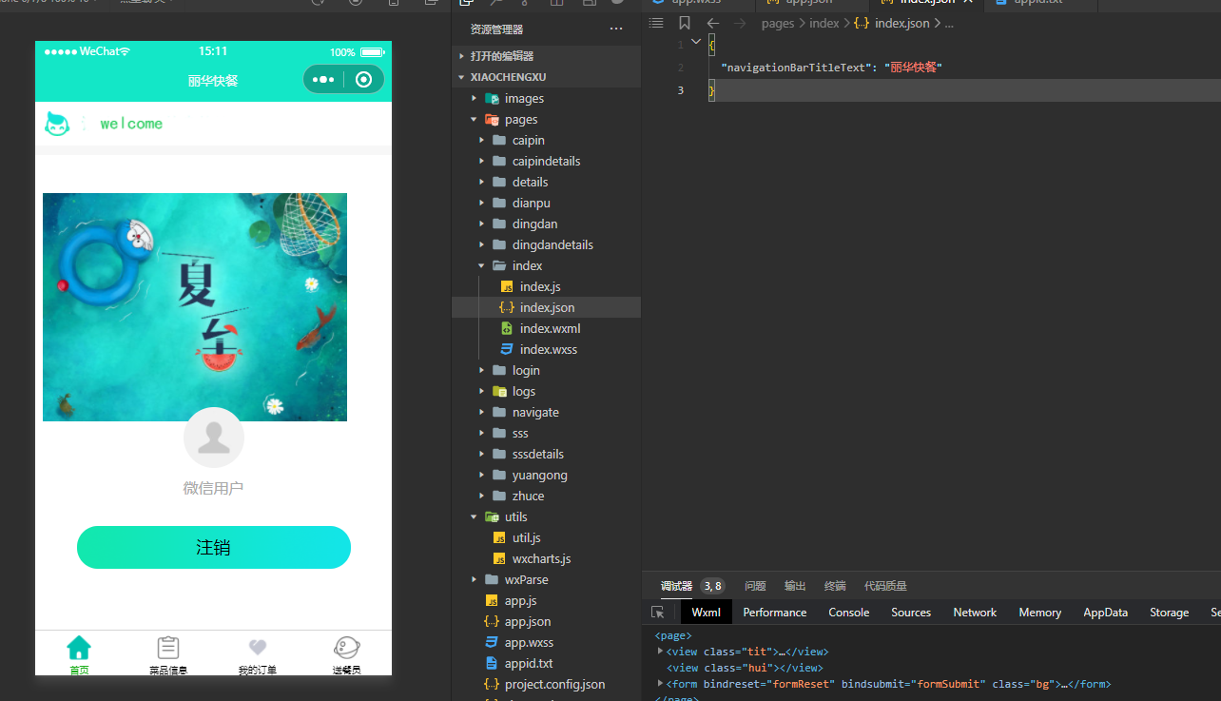
Task: Navigate back with the editor left arrow
Action: [x=713, y=23]
